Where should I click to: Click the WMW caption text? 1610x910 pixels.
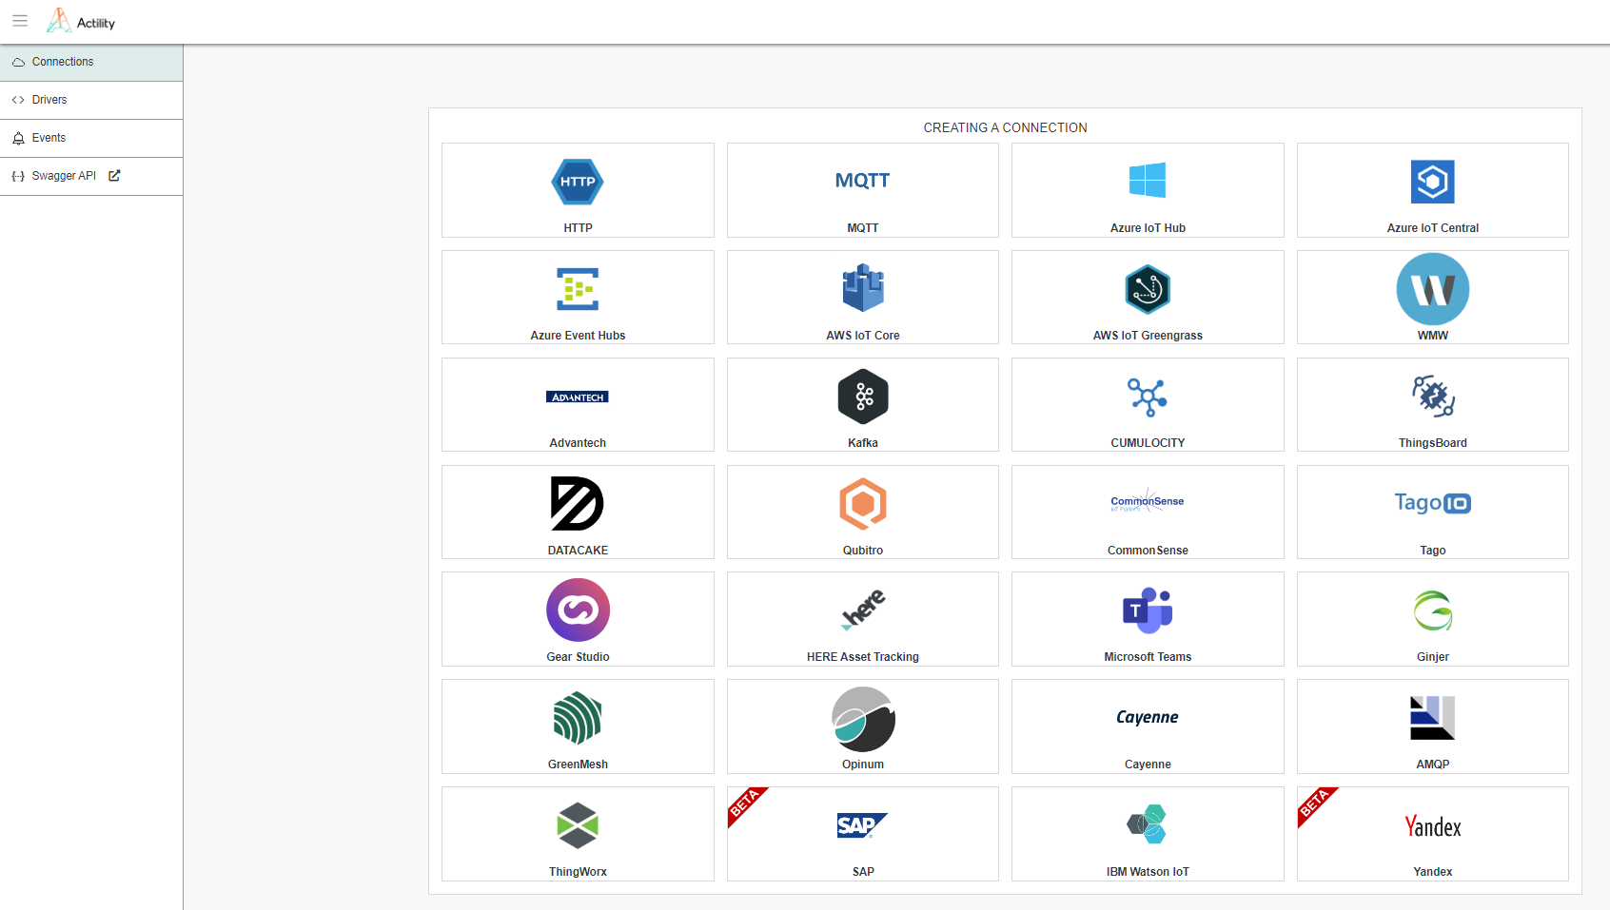1433,336
